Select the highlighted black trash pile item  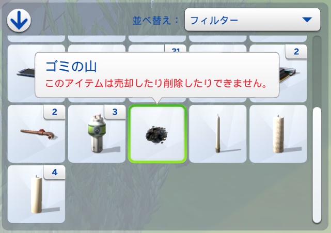157,134
